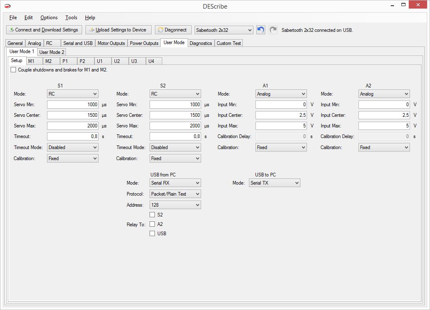This screenshot has height=310, width=430.
Task: Click Upload Settings to Device button
Action: [x=118, y=30]
